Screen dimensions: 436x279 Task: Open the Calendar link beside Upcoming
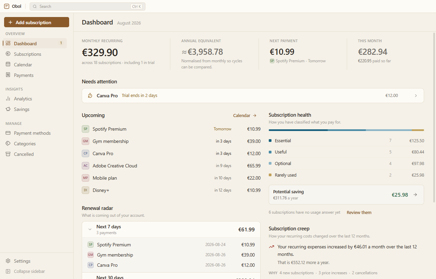pyautogui.click(x=245, y=115)
